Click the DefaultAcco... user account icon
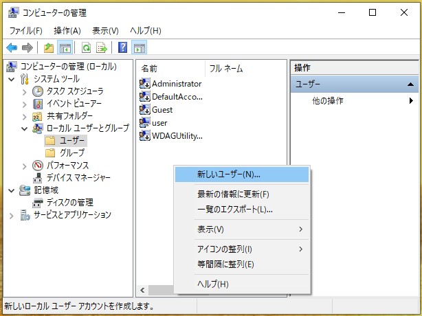422x316 pixels. click(145, 97)
